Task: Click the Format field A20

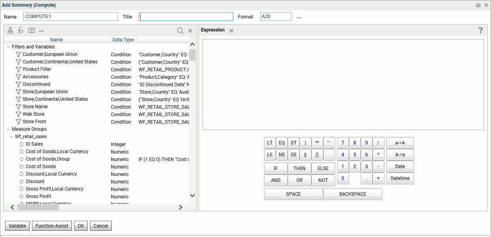Action: pos(276,17)
